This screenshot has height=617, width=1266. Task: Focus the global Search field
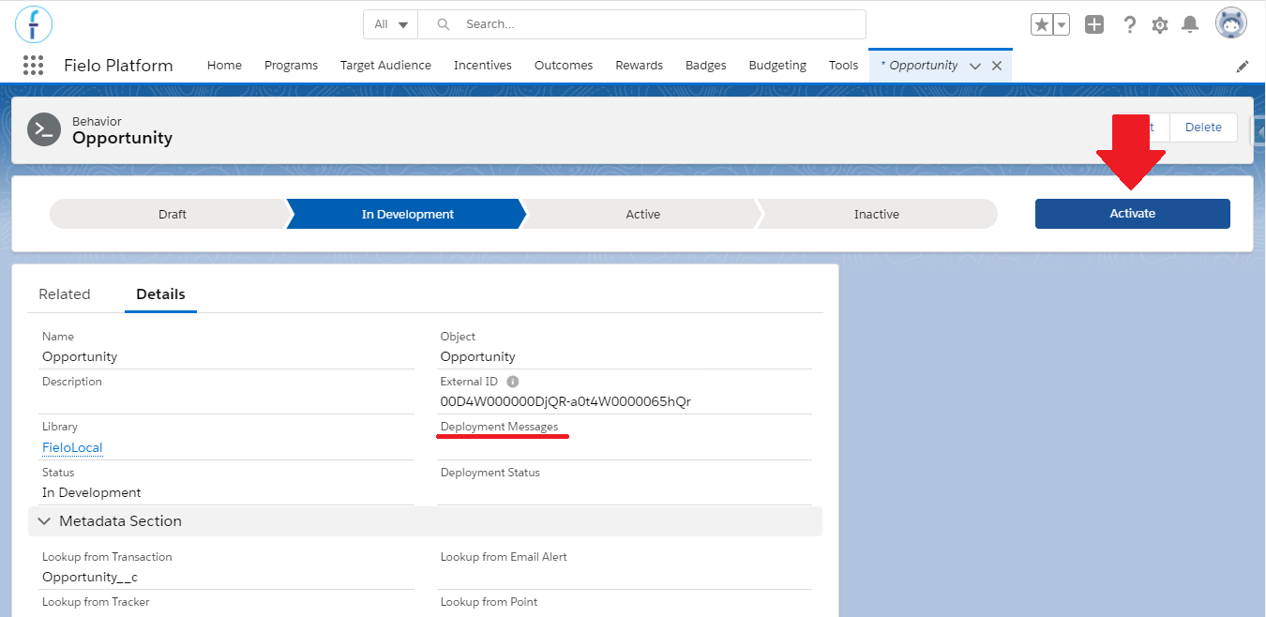642,24
